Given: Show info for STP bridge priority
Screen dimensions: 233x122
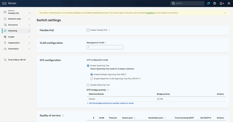Looking at the screenshot, I should pyautogui.click(x=108, y=90).
